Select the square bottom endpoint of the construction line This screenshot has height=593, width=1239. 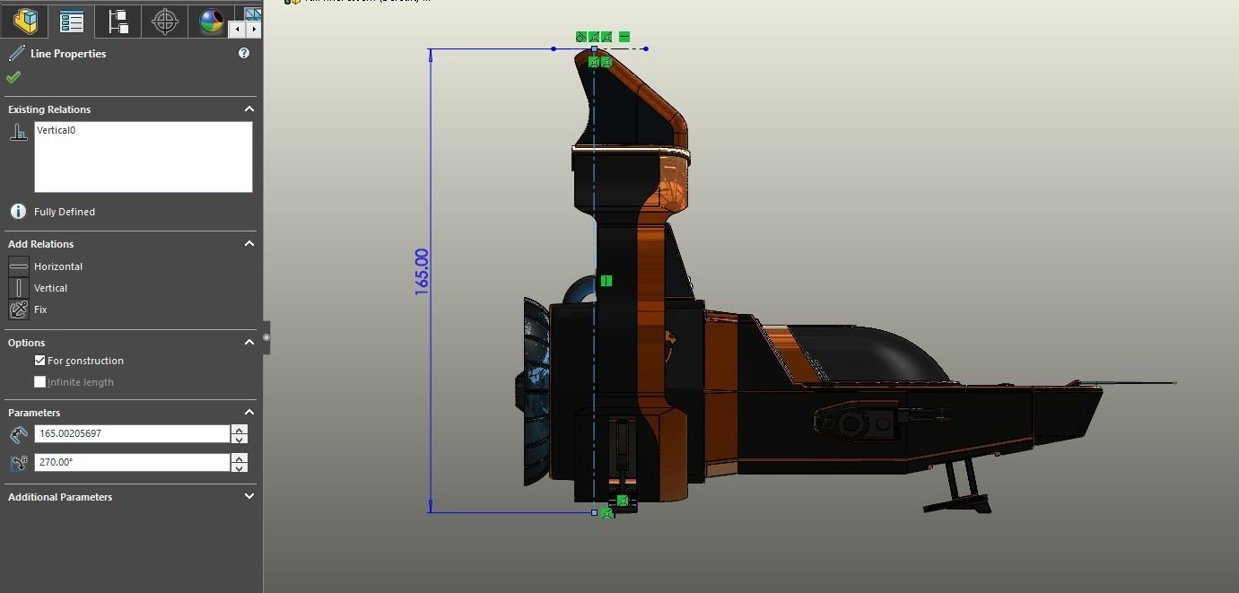[x=594, y=513]
